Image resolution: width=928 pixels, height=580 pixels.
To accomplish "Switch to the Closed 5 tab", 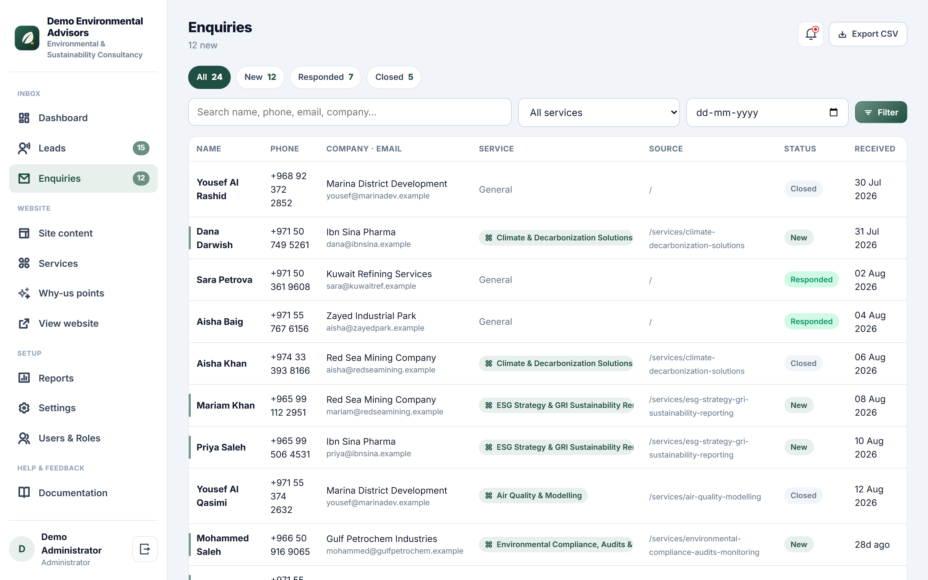I will coord(394,77).
